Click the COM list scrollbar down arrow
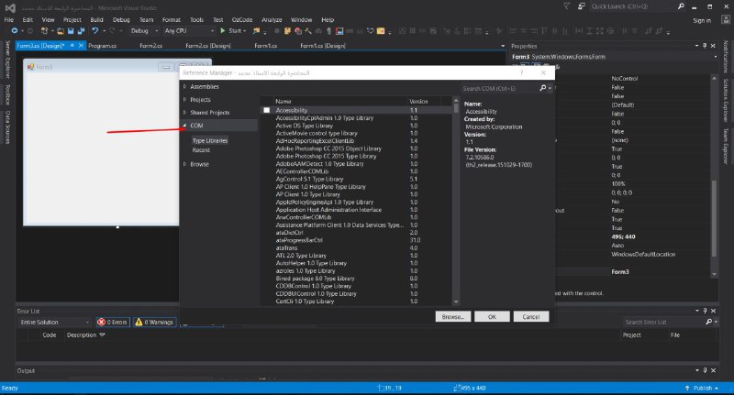734x395 pixels. (456, 302)
